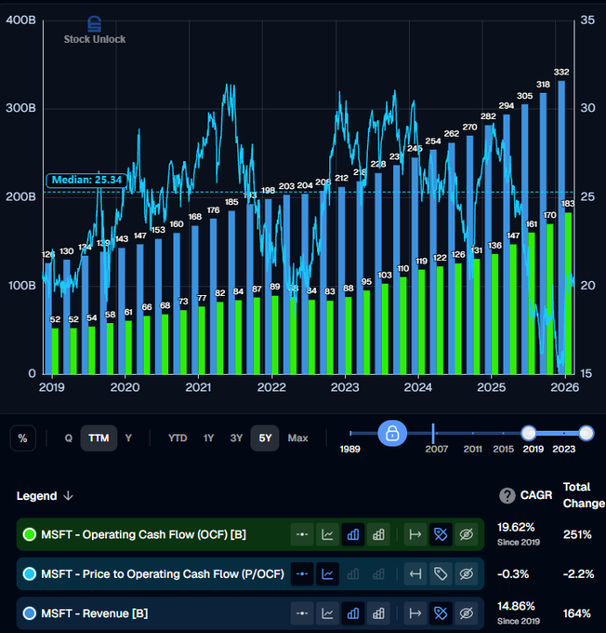Viewport: 606px width, 633px height.
Task: Toggle data labels for Revenue
Action: coord(441,613)
